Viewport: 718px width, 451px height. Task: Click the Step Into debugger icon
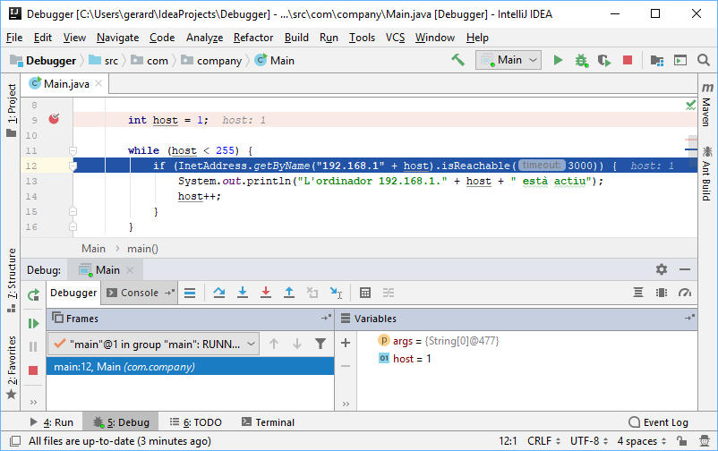[243, 293]
